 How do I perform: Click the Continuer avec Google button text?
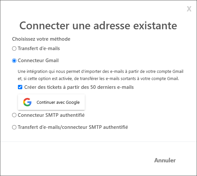58,102
